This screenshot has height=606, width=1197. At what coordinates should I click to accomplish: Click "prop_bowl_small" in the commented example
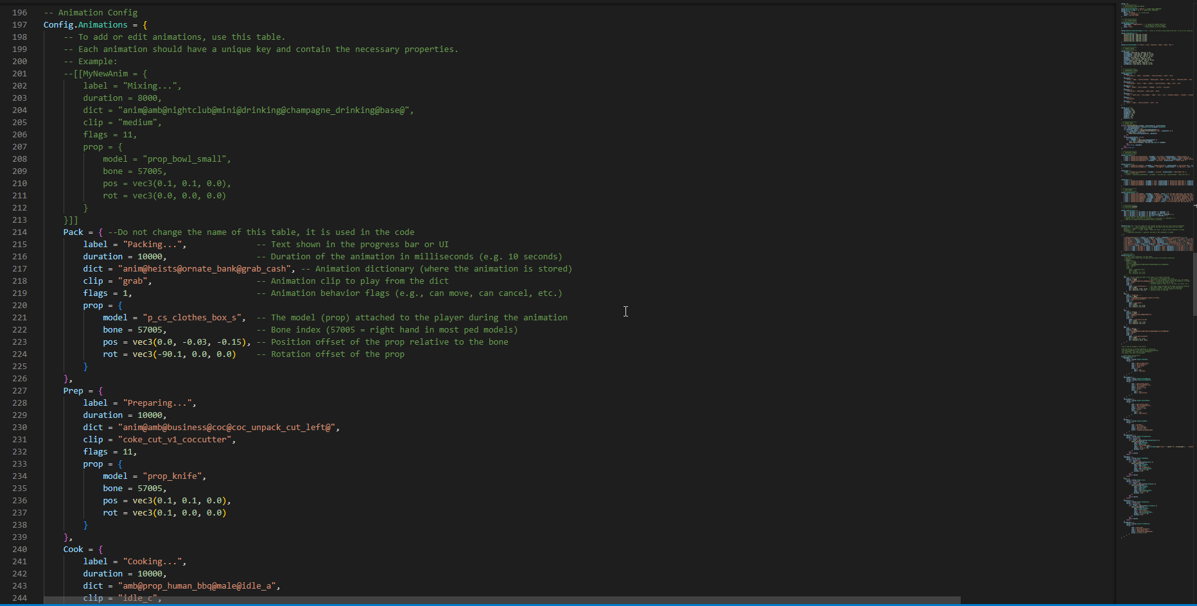click(x=186, y=159)
